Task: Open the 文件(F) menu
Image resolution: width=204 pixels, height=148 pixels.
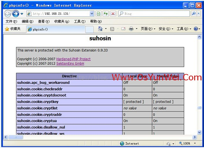Action: click(x=11, y=21)
